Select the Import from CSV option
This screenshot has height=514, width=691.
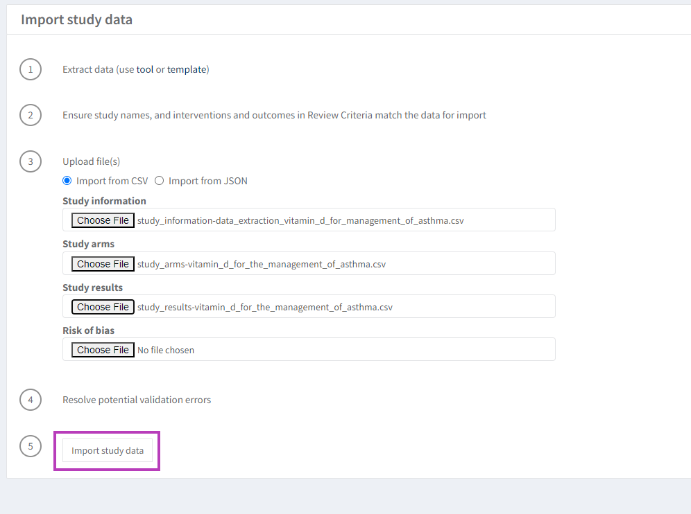[x=67, y=181]
